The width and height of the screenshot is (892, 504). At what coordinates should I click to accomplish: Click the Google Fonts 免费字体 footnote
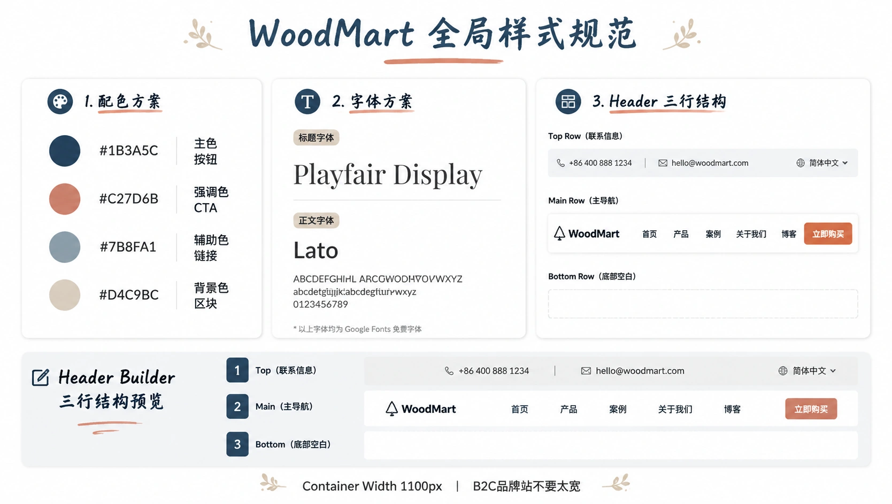tap(357, 329)
